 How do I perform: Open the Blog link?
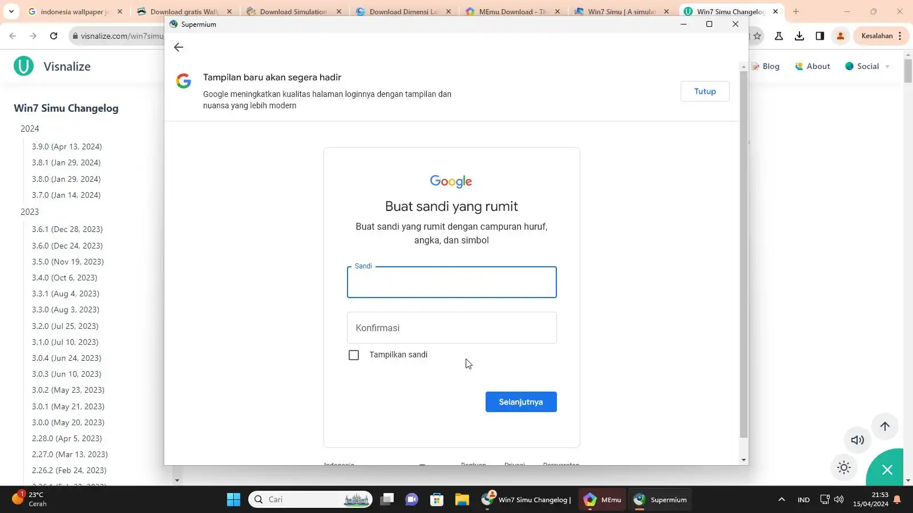point(766,66)
